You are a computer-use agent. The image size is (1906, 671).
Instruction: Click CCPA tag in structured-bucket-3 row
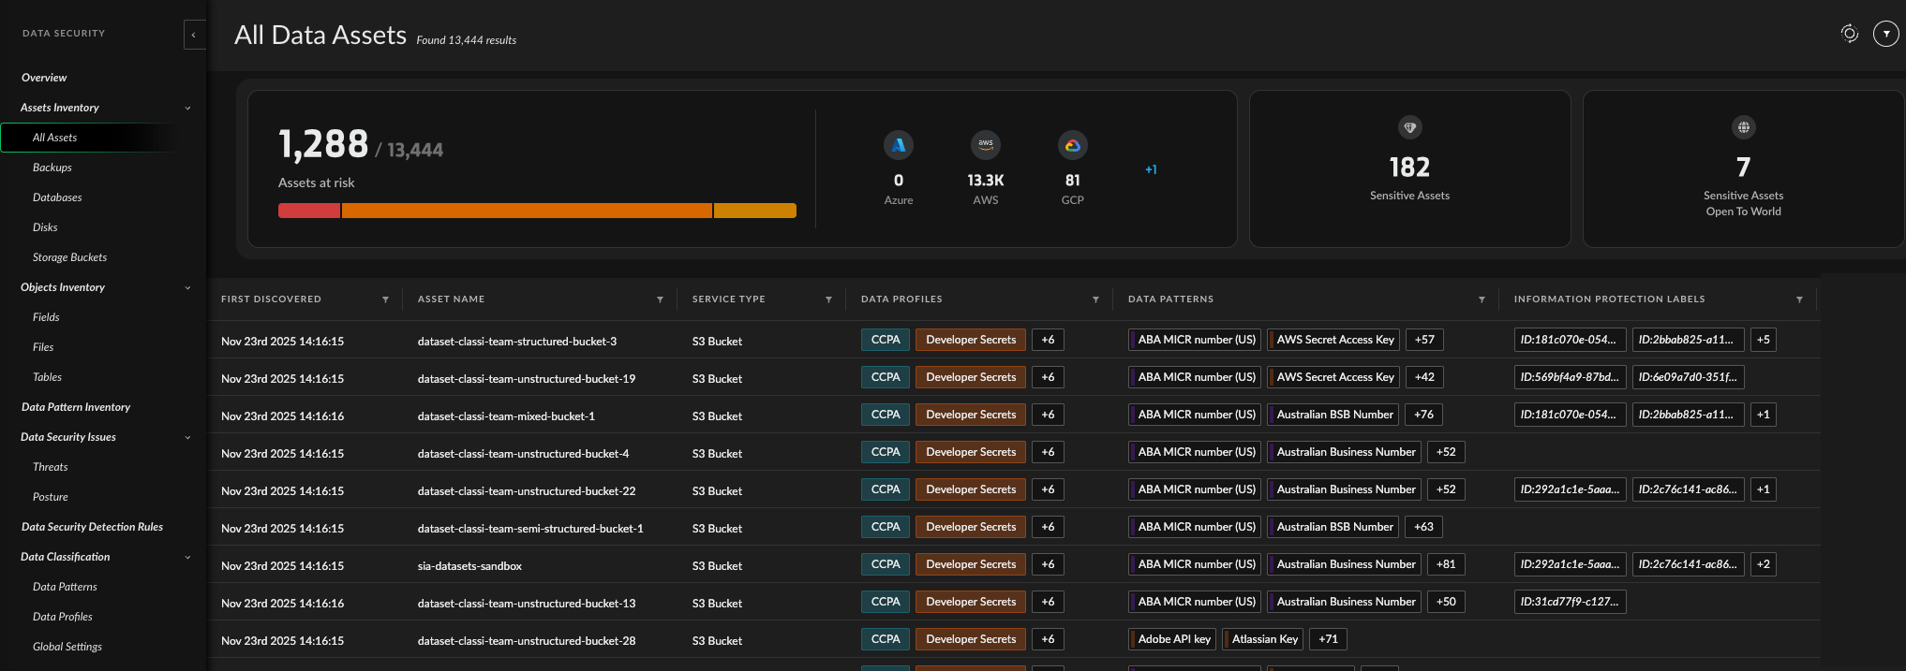[x=886, y=340]
